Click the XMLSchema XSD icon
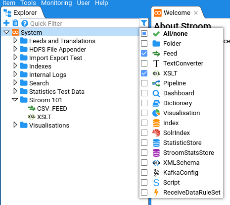This screenshot has width=230, height=205. coord(156,163)
